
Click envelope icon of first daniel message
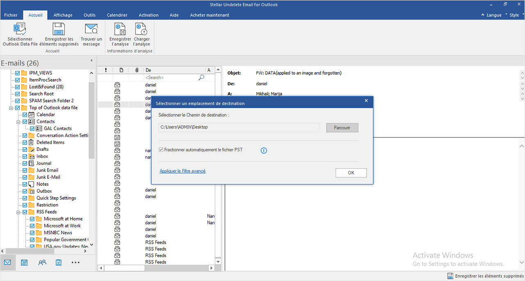pos(117,85)
